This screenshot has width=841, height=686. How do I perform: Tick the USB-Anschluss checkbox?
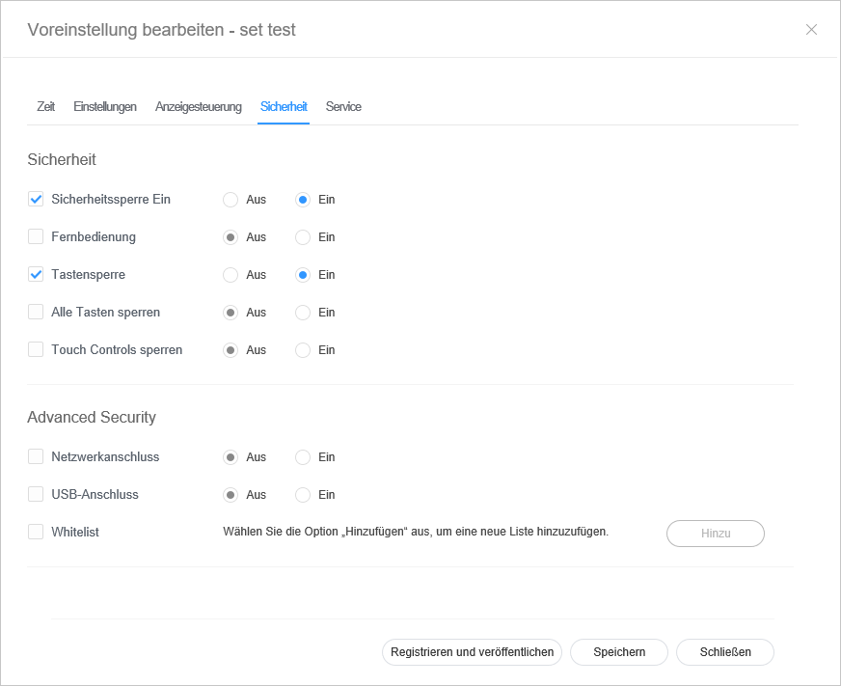coord(36,495)
